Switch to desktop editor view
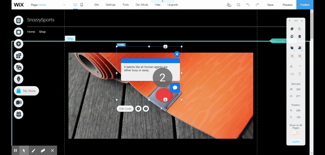Image resolution: width=325 pixels, height=155 pixels. [x=75, y=5]
